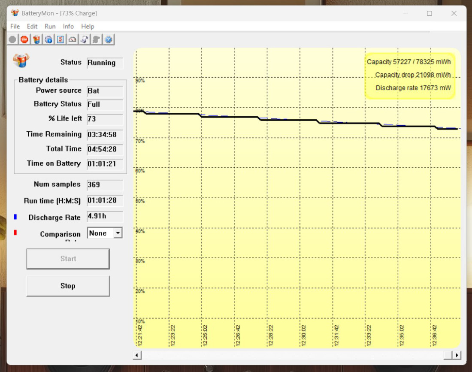Click the Run time value 01:01:28
The image size is (472, 372).
[x=105, y=201]
